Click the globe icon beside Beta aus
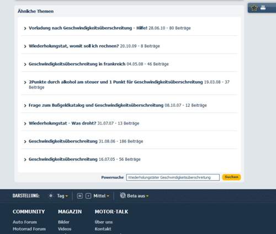 [123, 195]
